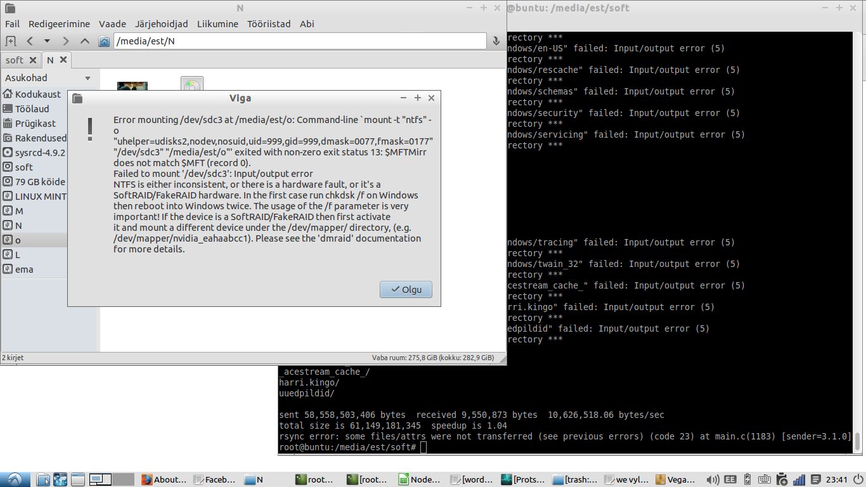Switch to the second workspace in pager
Screen dimensions: 866x487
124,479
